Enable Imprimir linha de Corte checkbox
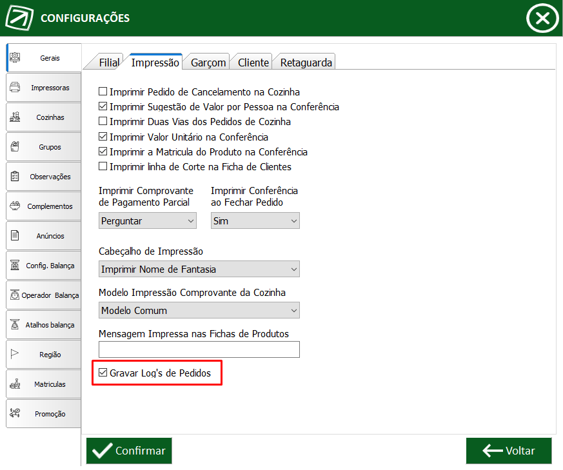Screen dimensions: 563x470 tap(103, 166)
